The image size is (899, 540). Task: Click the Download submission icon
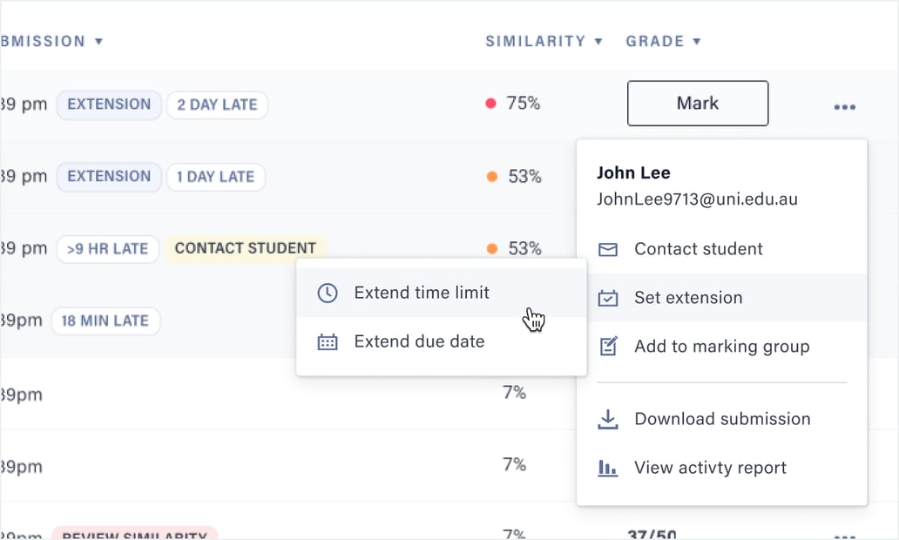coord(607,419)
